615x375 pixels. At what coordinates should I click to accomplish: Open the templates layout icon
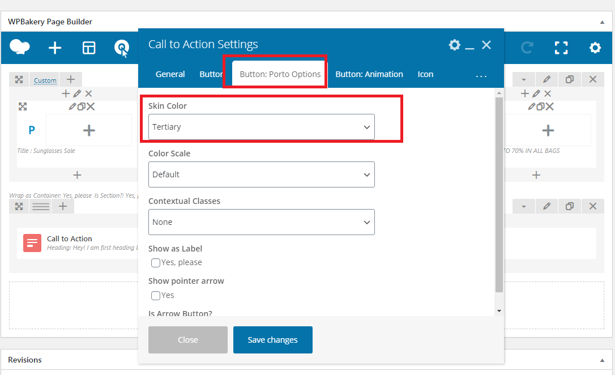[89, 48]
